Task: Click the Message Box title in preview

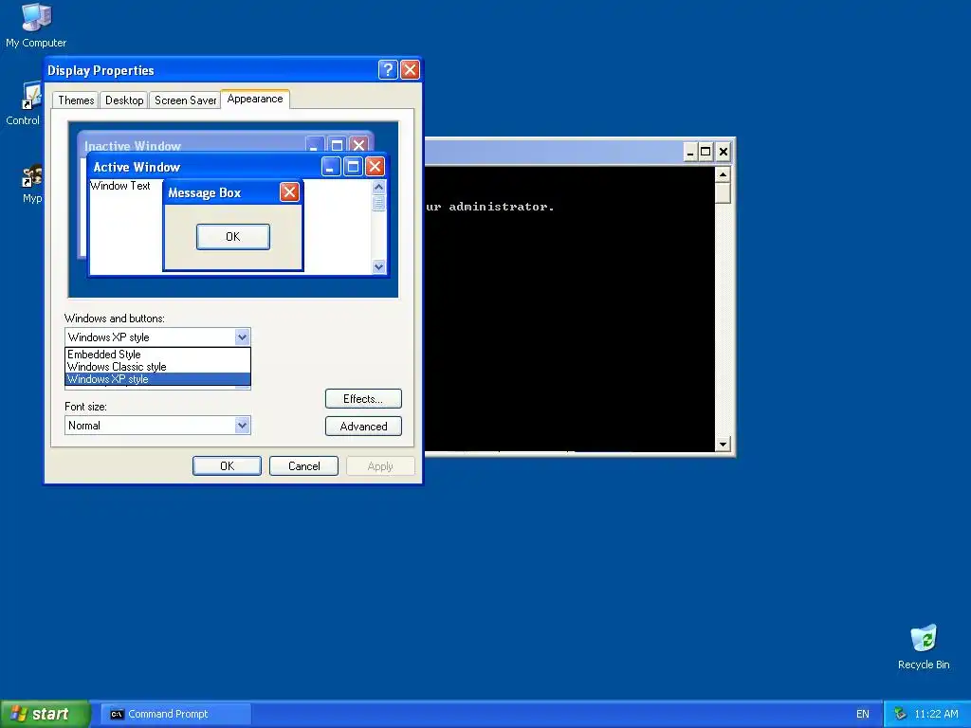Action: point(205,192)
